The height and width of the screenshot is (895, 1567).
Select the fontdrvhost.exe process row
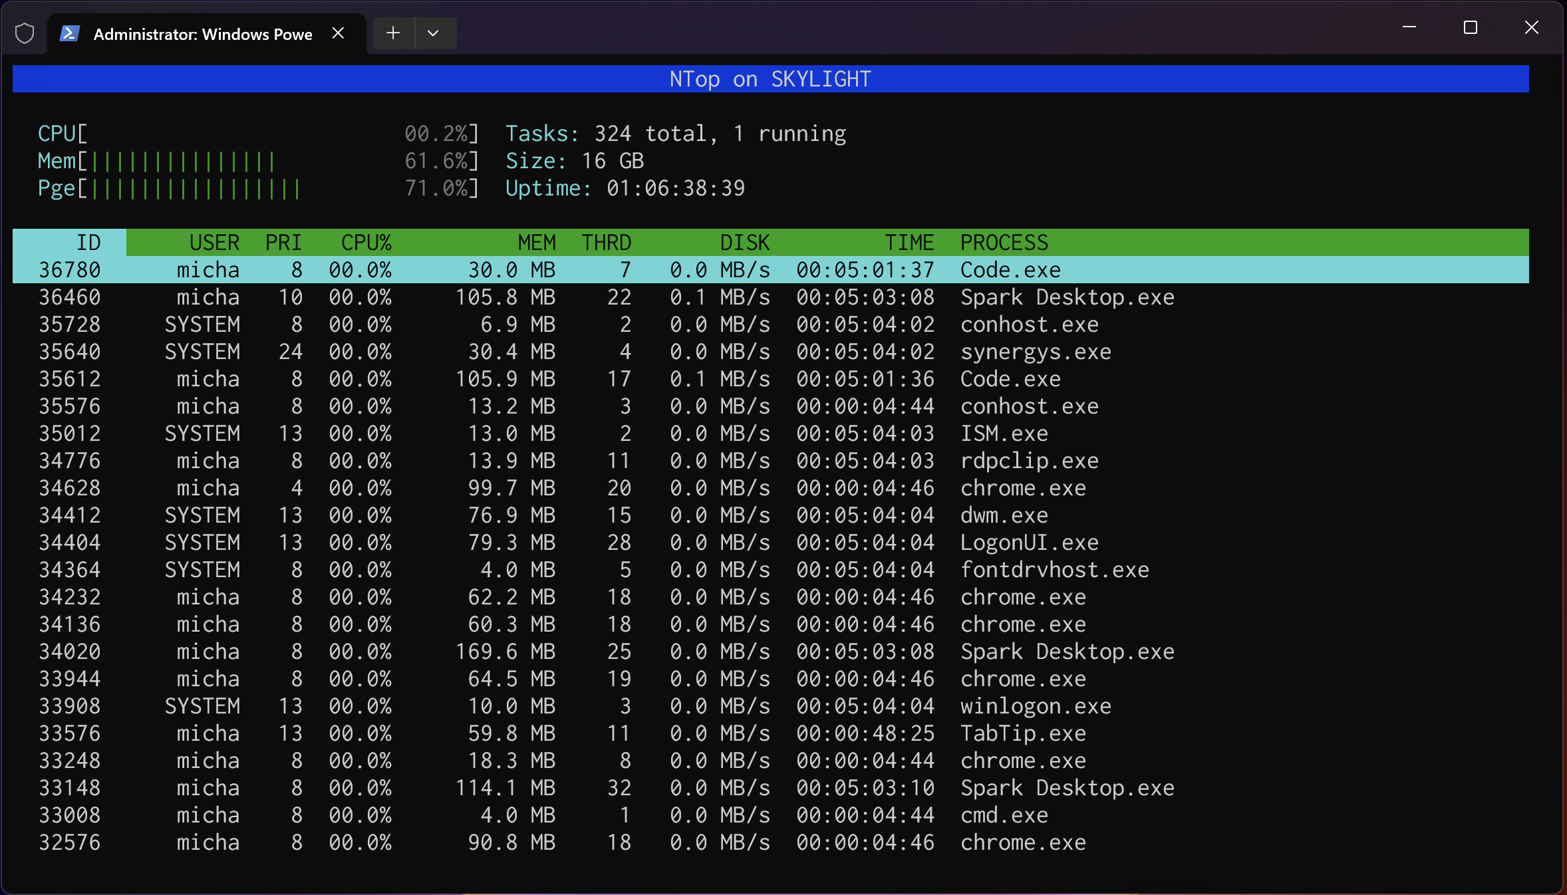coord(770,570)
